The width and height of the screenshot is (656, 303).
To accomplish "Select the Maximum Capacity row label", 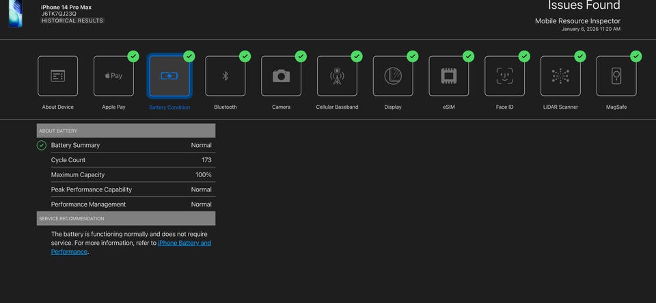I will coord(78,175).
